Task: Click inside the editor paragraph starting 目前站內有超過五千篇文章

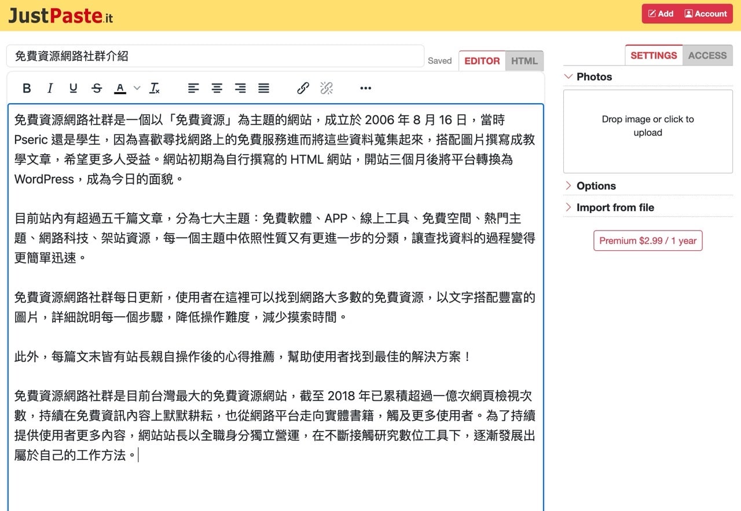Action: tap(274, 238)
